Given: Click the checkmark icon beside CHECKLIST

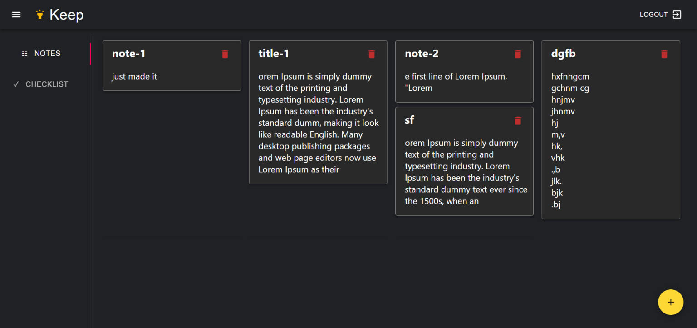Looking at the screenshot, I should (x=16, y=84).
